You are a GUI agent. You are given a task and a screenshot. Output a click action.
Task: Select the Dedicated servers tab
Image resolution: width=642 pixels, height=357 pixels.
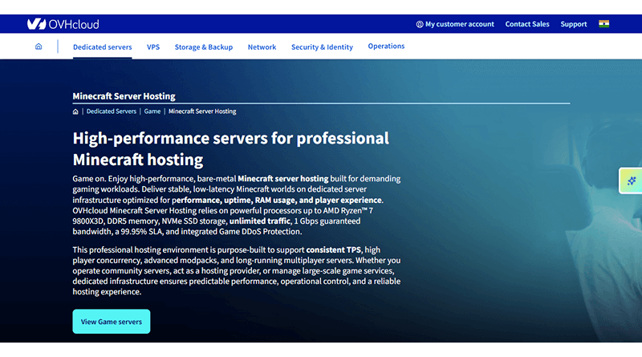pyautogui.click(x=103, y=47)
